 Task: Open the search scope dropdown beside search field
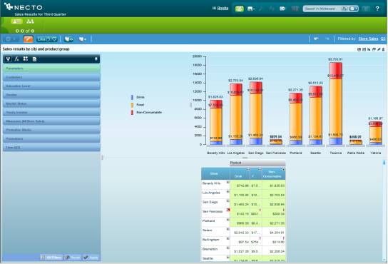coord(353,9)
